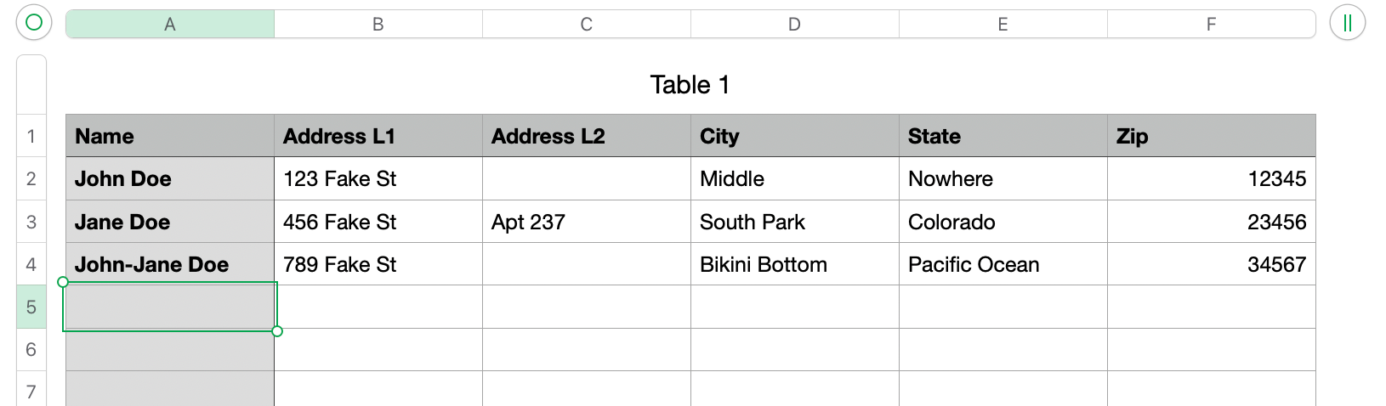This screenshot has width=1386, height=406.
Task: Click the row 7 header
Action: point(31,392)
